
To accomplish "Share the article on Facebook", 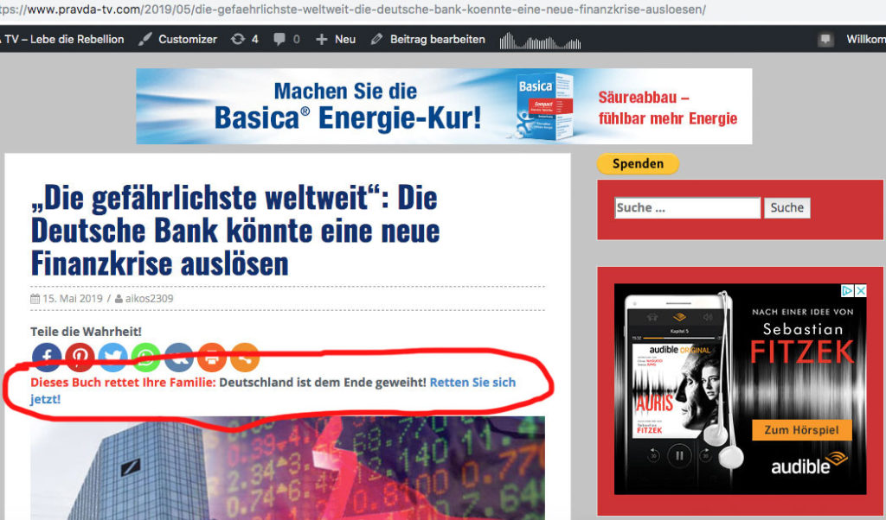I will coord(47,357).
